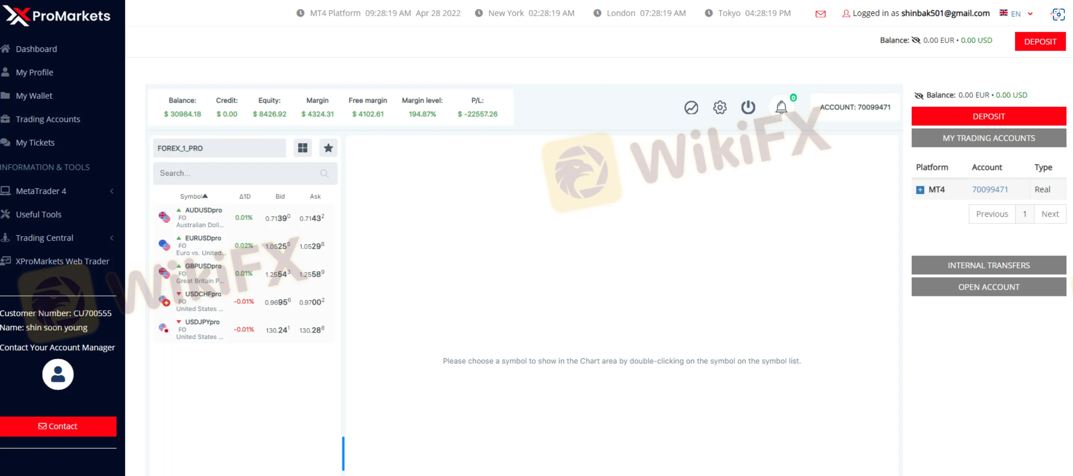Open account number 70099471 link
Image resolution: width=1073 pixels, height=476 pixels.
(x=990, y=190)
